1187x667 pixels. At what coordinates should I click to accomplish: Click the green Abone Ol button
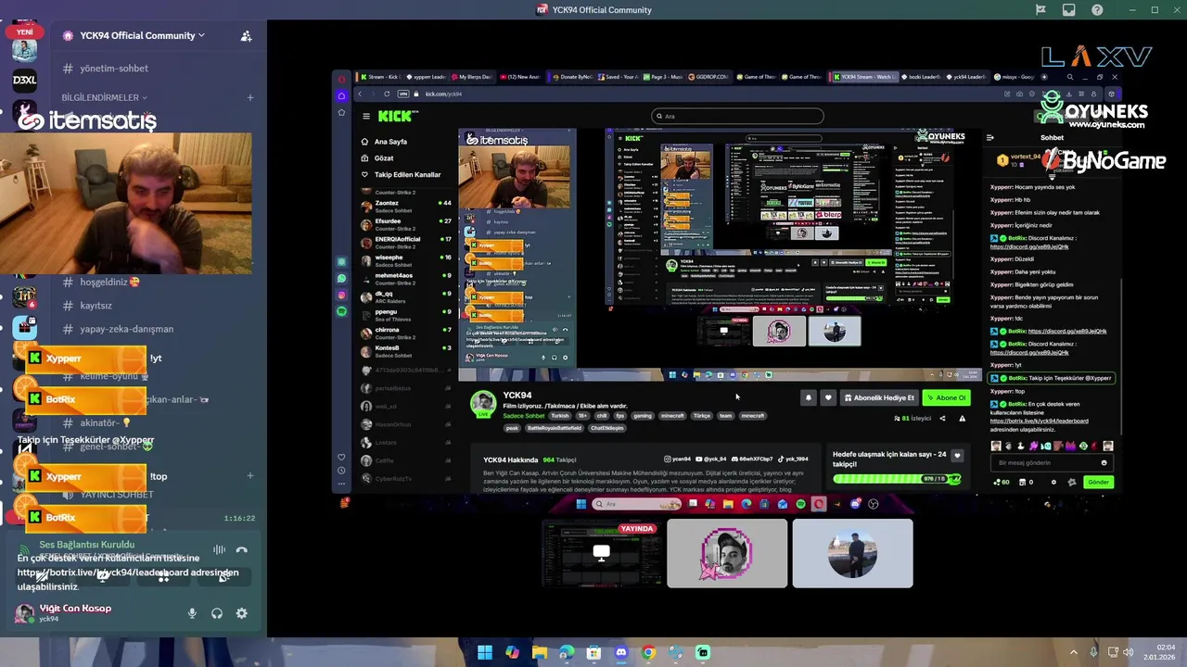click(x=946, y=397)
